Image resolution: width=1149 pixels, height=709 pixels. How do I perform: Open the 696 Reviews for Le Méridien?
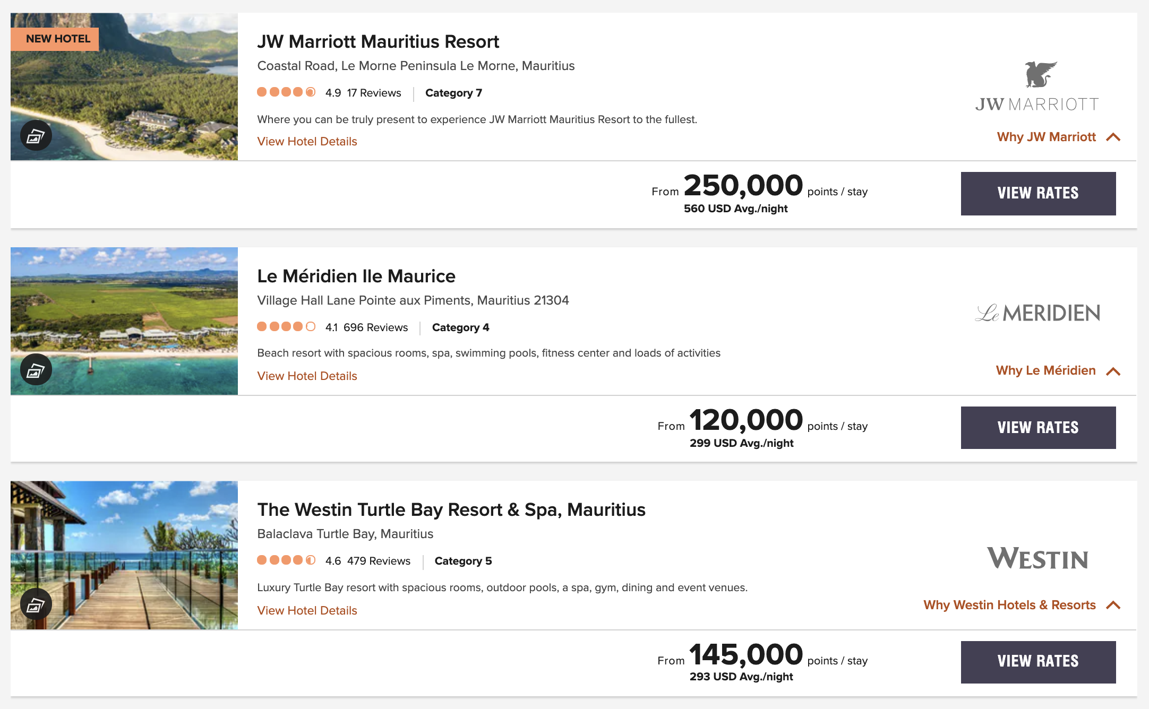(375, 327)
